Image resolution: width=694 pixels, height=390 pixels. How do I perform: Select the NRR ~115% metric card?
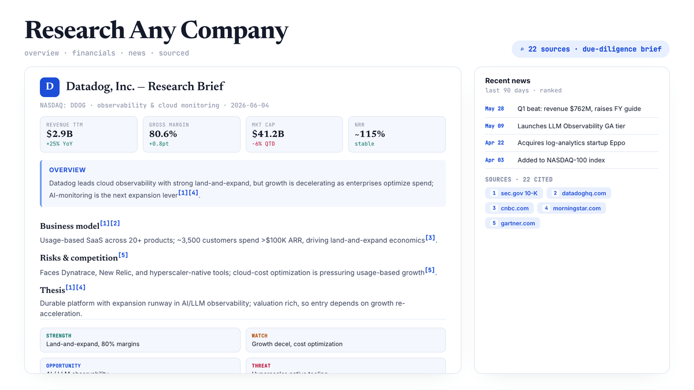coord(397,134)
